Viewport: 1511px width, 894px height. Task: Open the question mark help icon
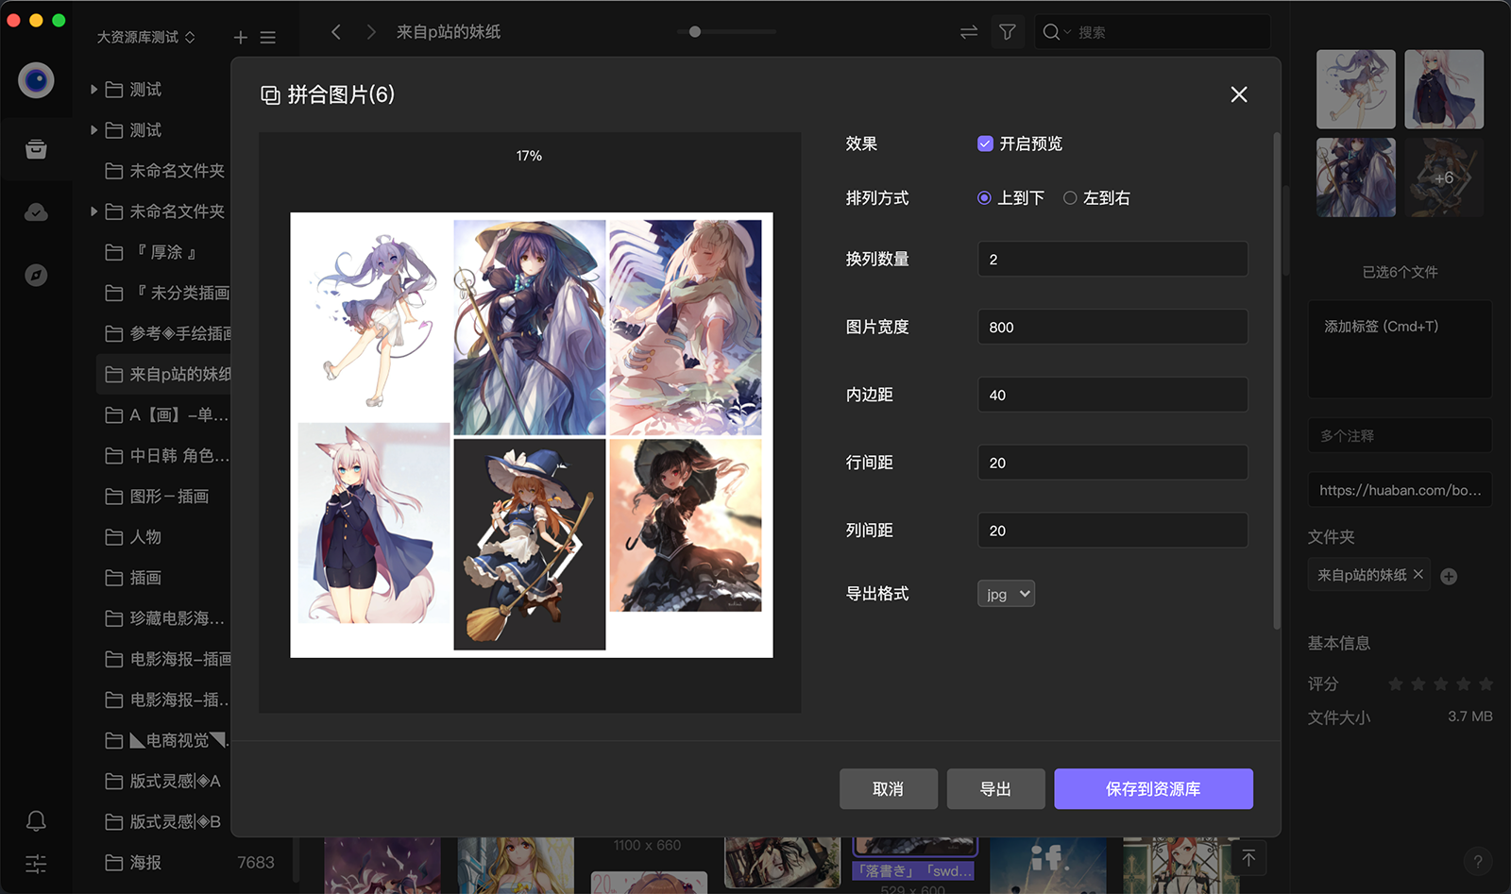coord(1478,861)
